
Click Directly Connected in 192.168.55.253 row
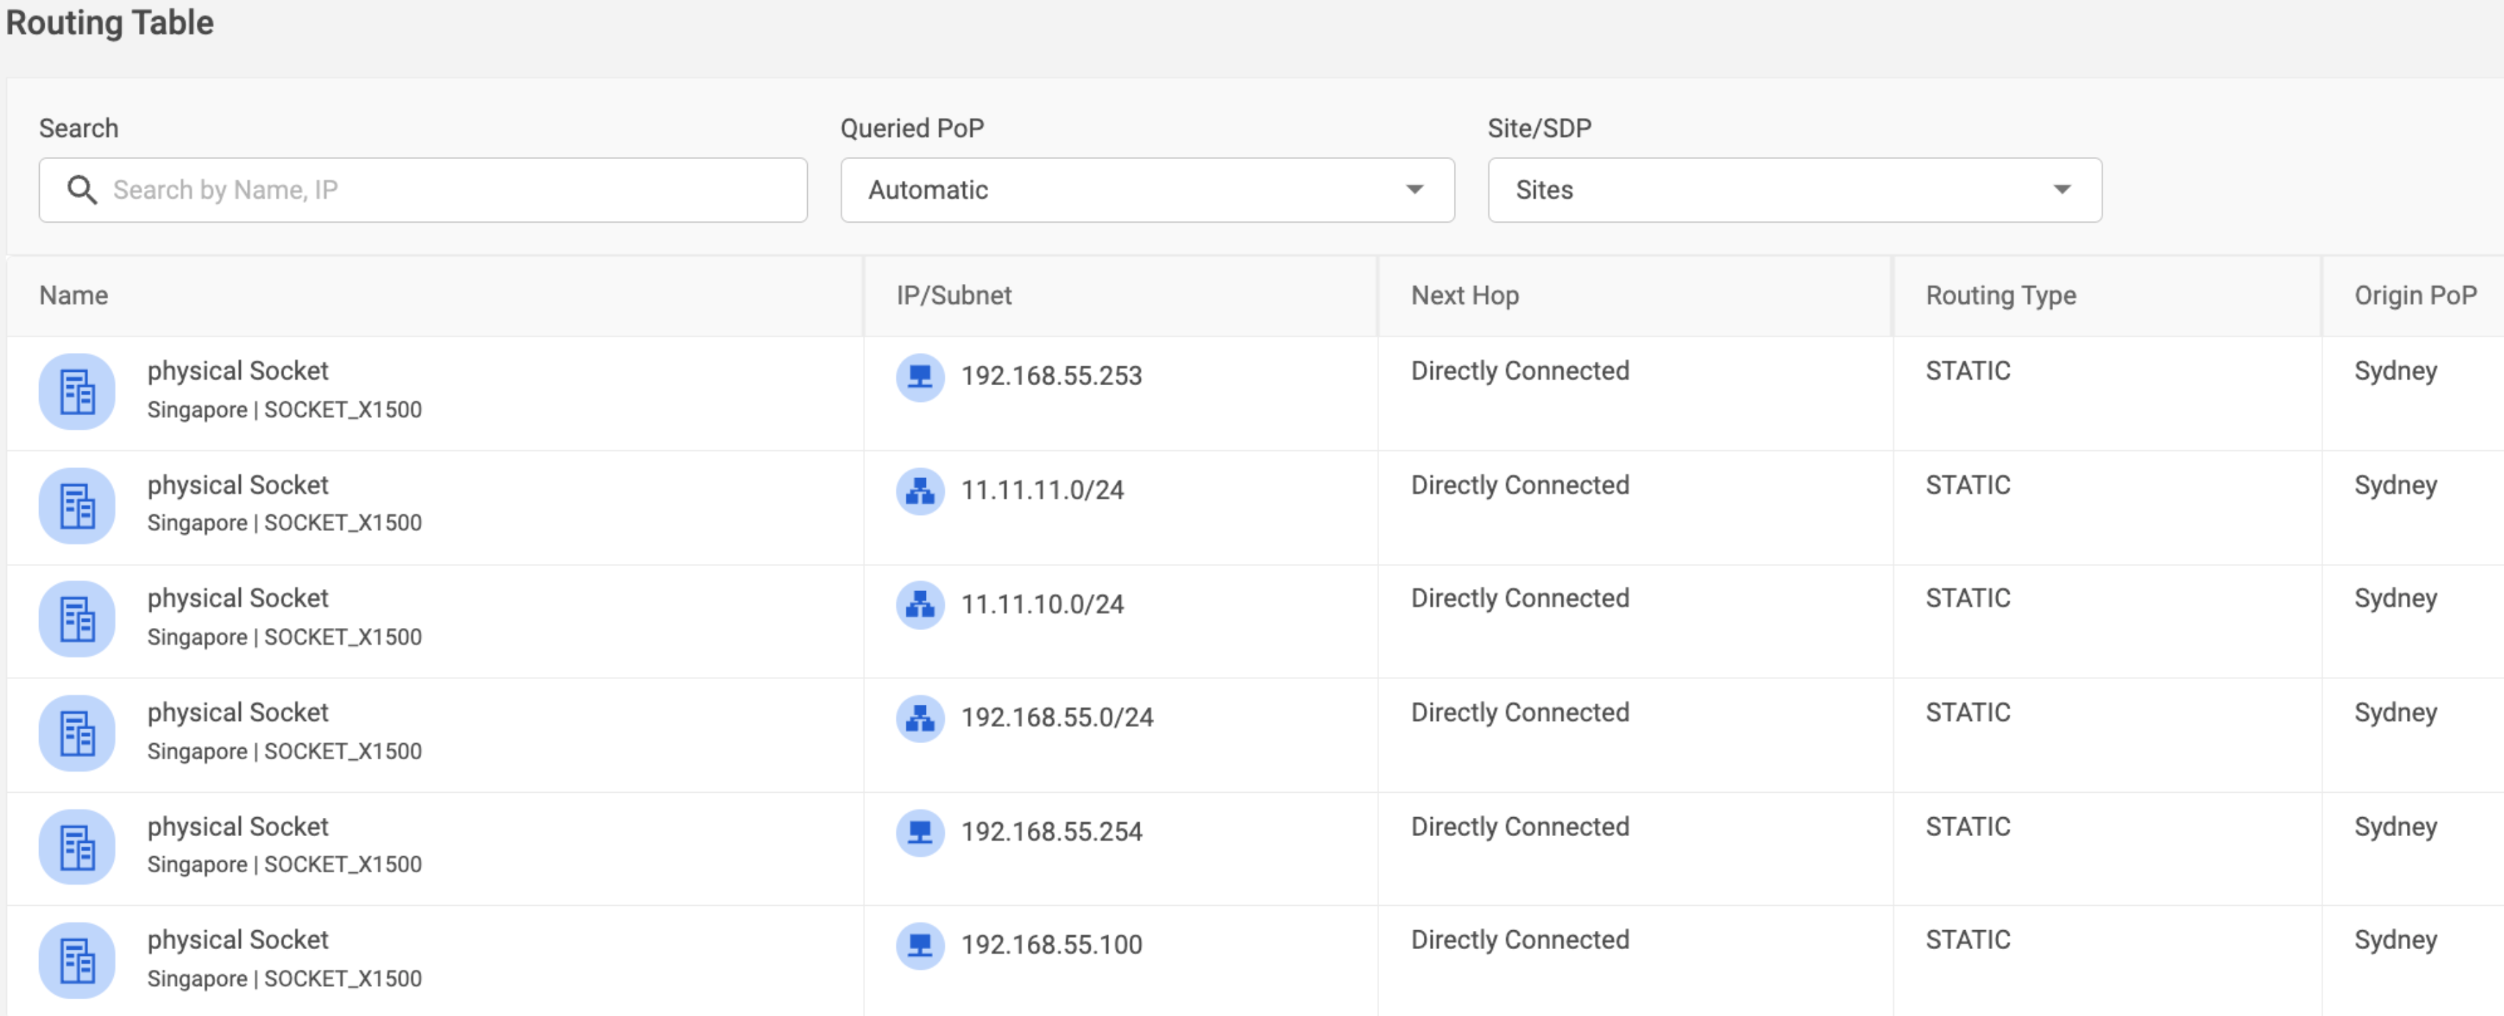[1519, 371]
